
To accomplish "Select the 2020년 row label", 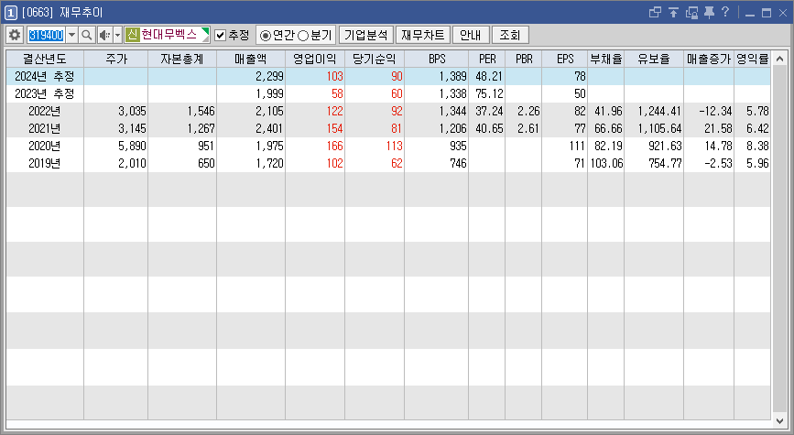I will (x=45, y=146).
